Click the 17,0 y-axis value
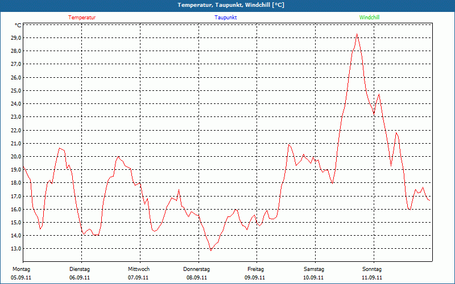The width and height of the screenshot is (455, 284). point(16,196)
